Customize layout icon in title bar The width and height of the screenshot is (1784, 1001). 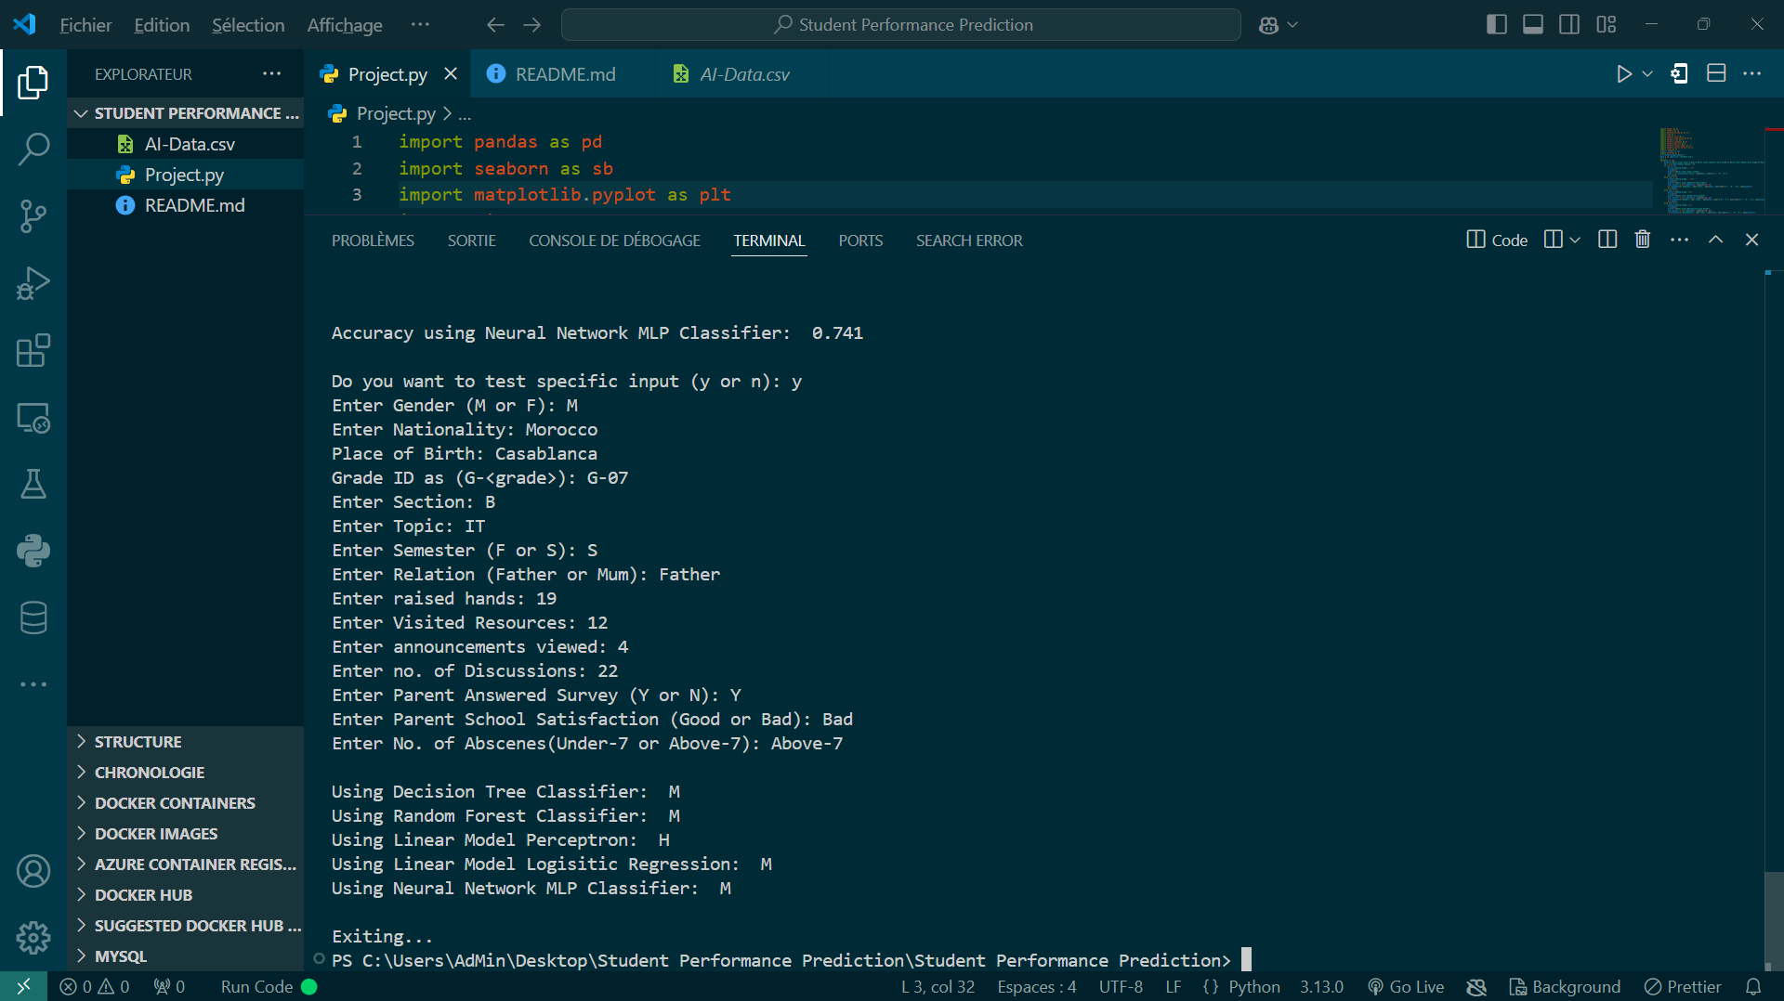[x=1607, y=25]
